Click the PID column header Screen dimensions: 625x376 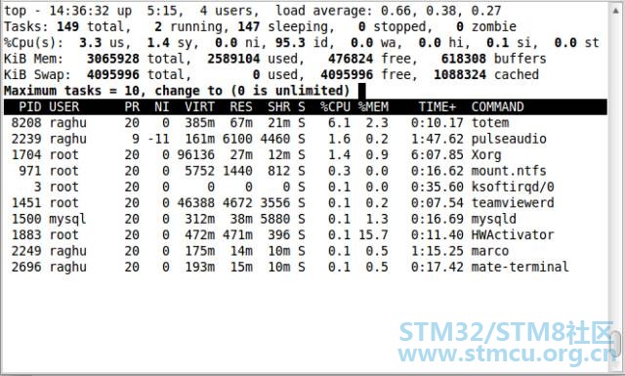pyautogui.click(x=30, y=106)
